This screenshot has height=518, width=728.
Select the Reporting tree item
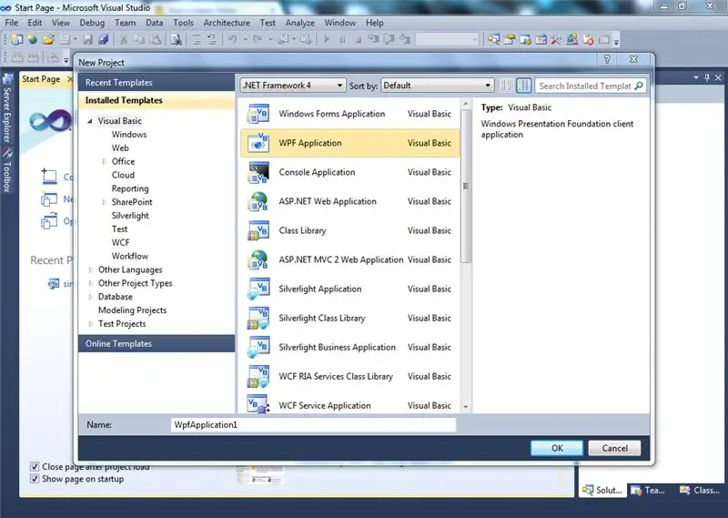[130, 188]
